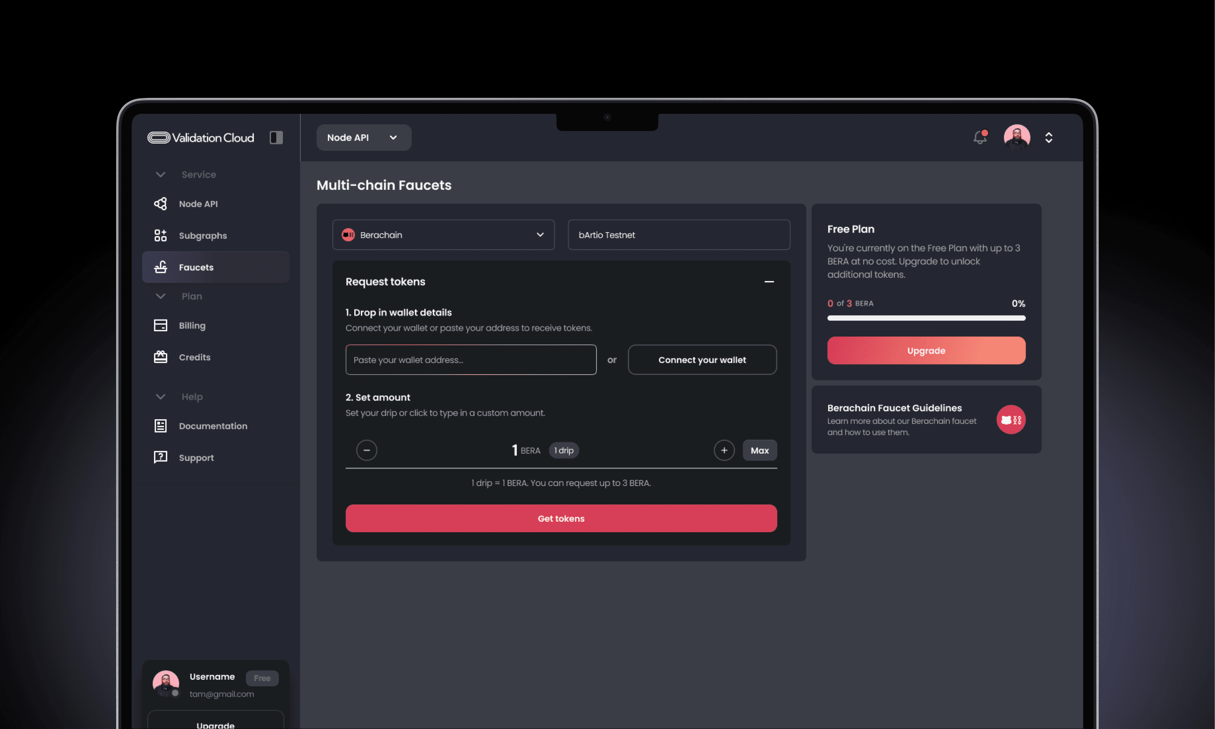
Task: Click Berachain Faucet Guidelines bear icon
Action: pos(1011,420)
